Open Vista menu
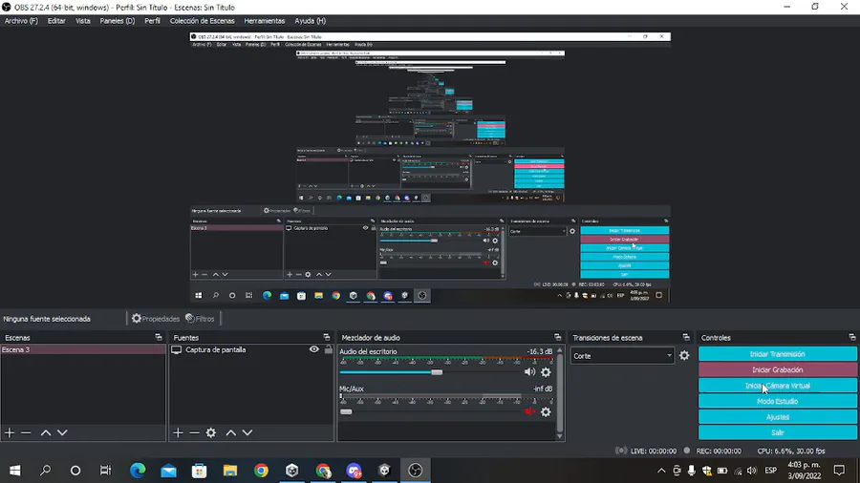 pos(83,21)
